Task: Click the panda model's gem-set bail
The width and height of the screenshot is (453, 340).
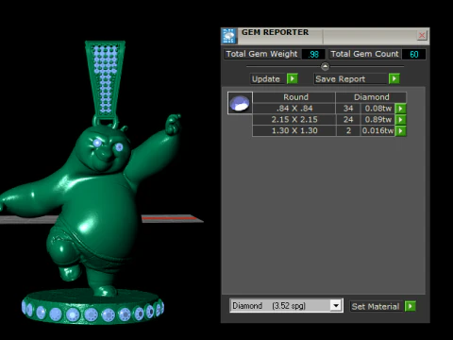Action: pos(106,80)
